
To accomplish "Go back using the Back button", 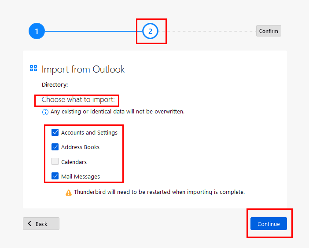I will click(41, 223).
